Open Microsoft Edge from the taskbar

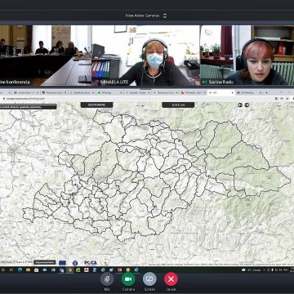point(20,269)
